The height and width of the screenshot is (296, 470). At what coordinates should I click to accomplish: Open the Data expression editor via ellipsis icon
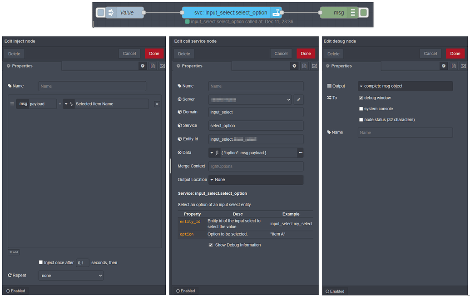pos(300,153)
